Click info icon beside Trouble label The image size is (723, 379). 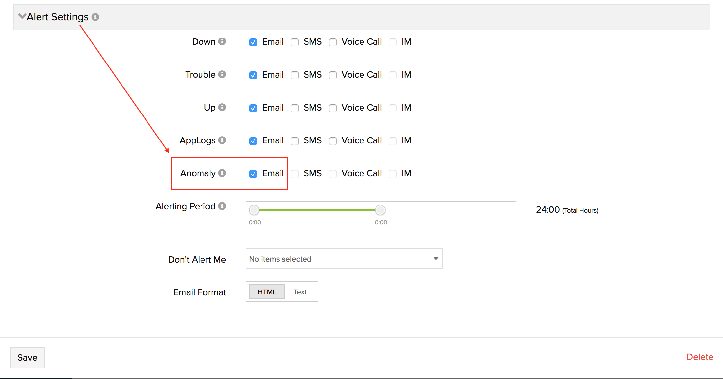point(222,74)
